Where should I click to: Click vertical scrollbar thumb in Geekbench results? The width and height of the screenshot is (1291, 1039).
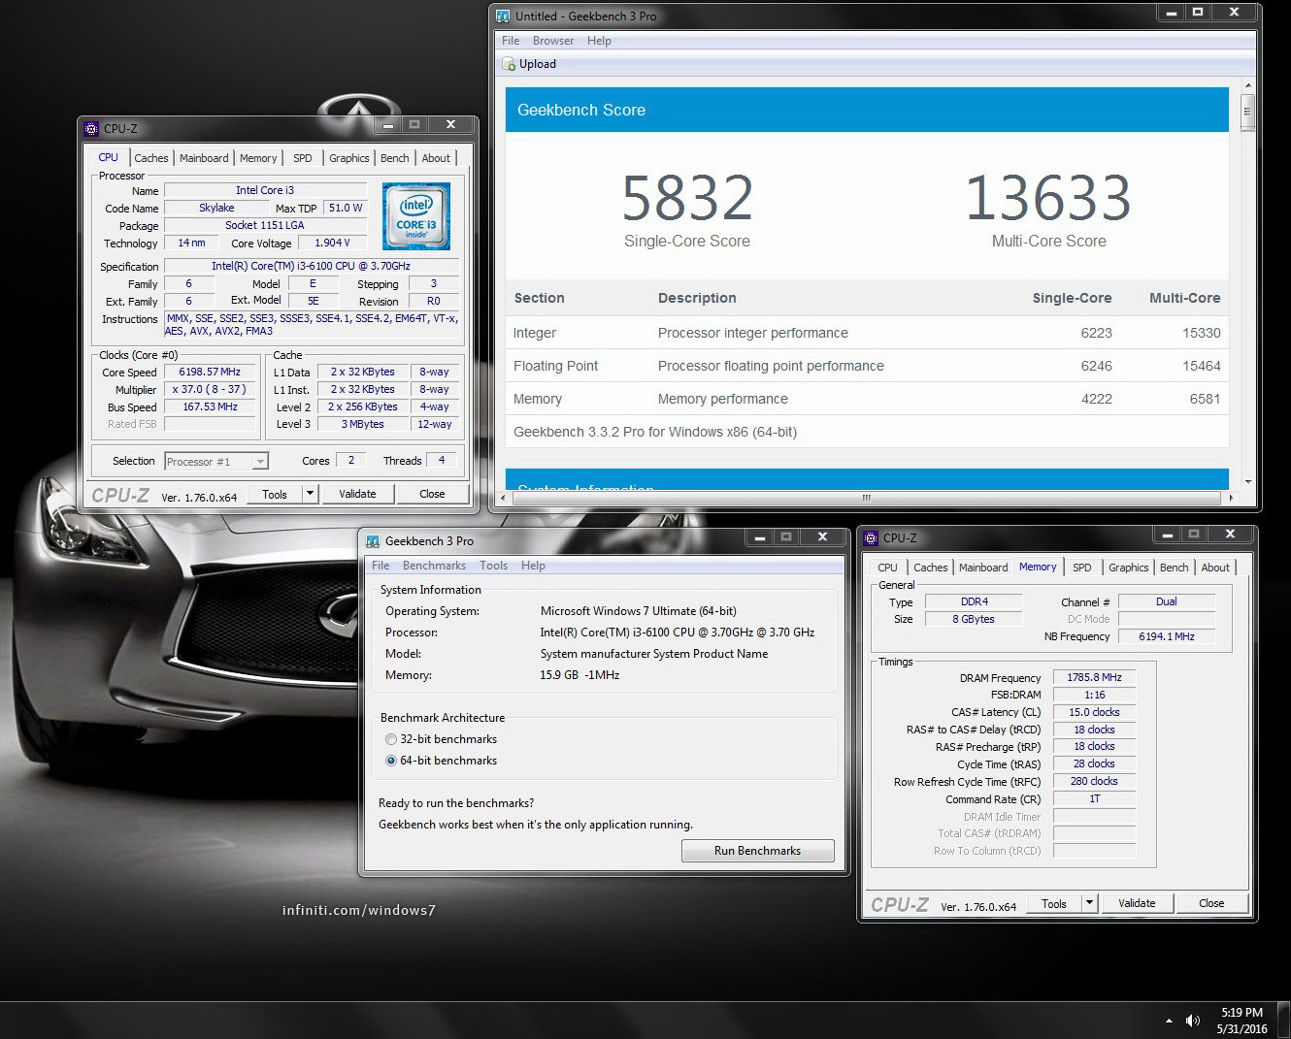coord(1248,112)
